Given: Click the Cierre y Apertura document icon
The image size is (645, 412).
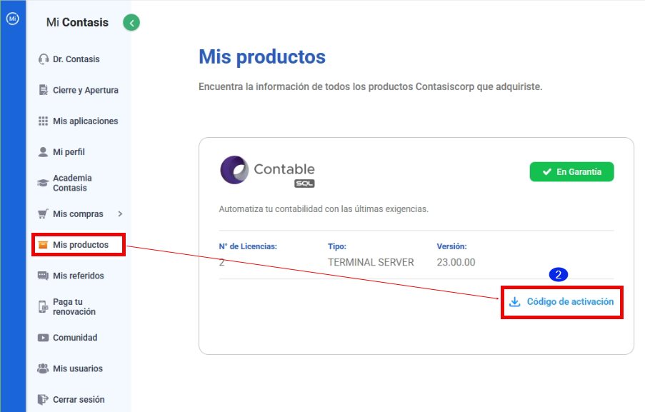Looking at the screenshot, I should click(43, 90).
